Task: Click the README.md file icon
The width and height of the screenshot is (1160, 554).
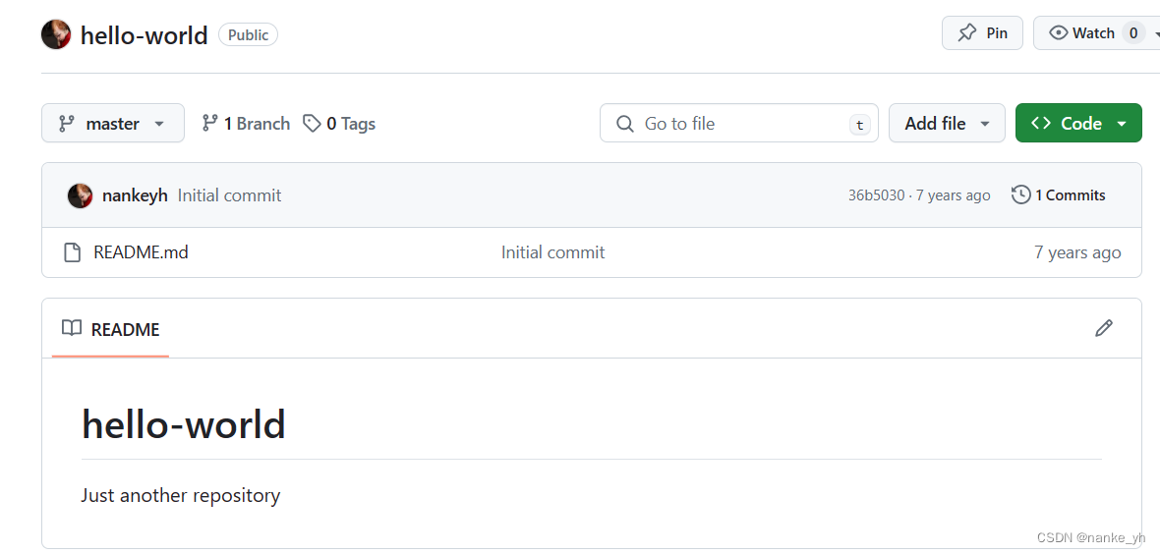Action: click(73, 253)
